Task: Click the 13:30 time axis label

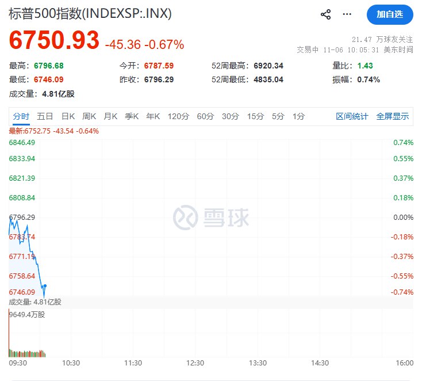Action: coord(258,363)
